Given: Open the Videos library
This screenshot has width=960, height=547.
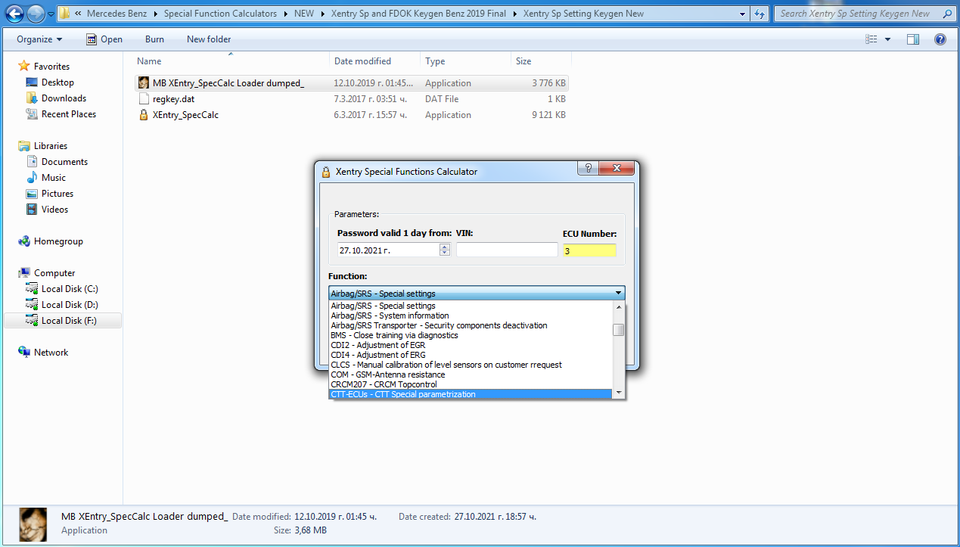Looking at the screenshot, I should pos(54,210).
